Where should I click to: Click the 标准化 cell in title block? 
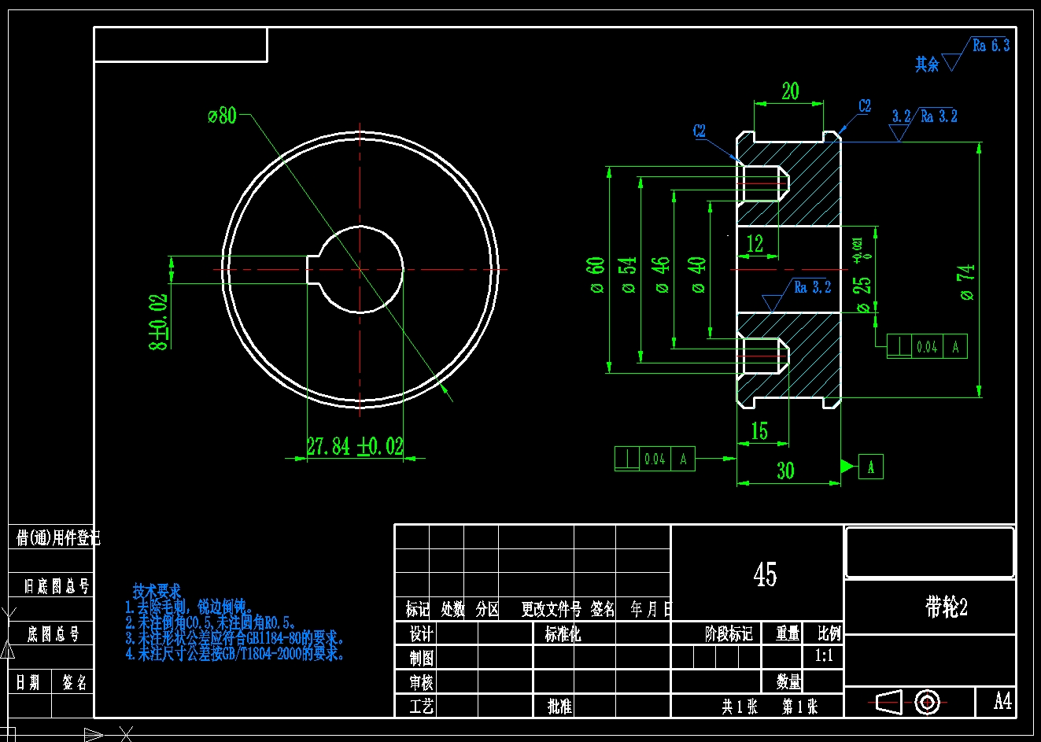563,633
